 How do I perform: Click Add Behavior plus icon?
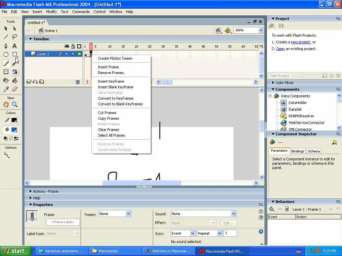272,209
